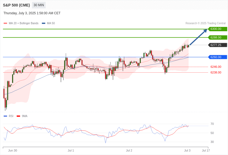This screenshot has width=228, height=155.
Task: Click the 'Research © 2025 Trading Central' credit text
Action: click(205, 23)
